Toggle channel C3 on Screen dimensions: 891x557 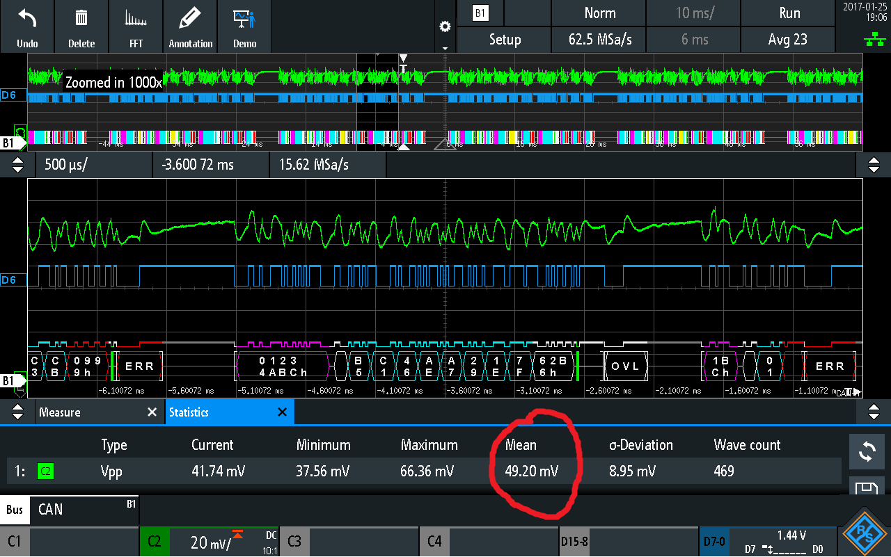pyautogui.click(x=349, y=541)
